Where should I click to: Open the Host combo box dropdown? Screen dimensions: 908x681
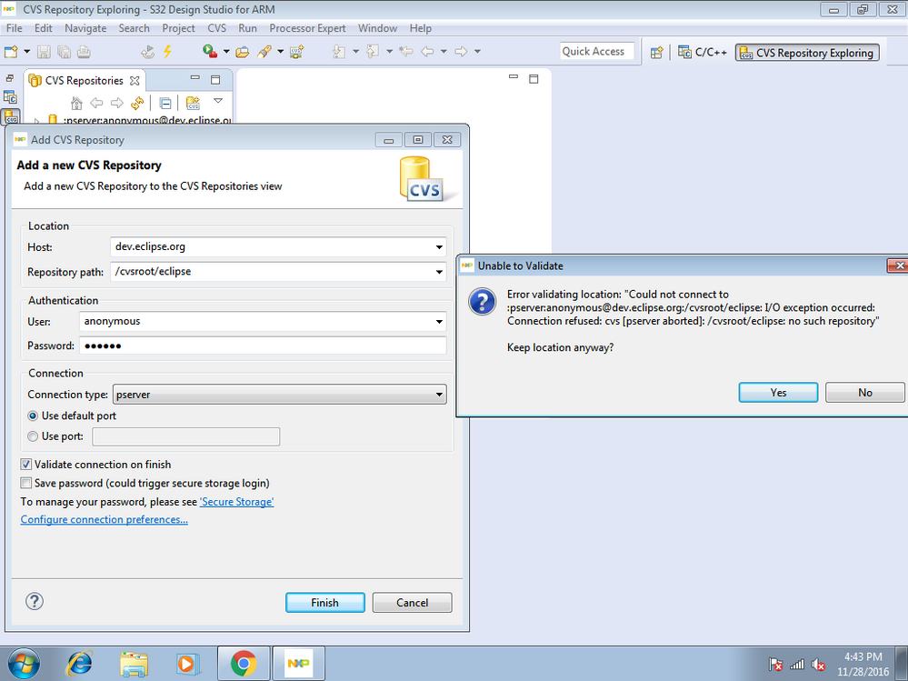(439, 247)
